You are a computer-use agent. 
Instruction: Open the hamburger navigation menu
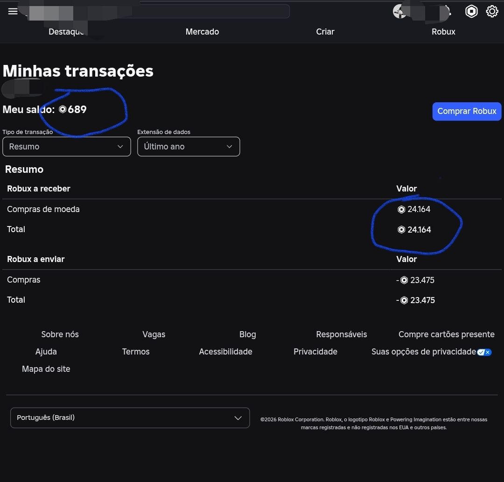(13, 11)
